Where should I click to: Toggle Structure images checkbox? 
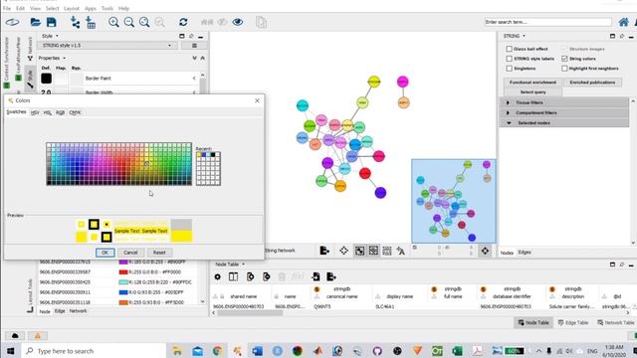(x=564, y=49)
